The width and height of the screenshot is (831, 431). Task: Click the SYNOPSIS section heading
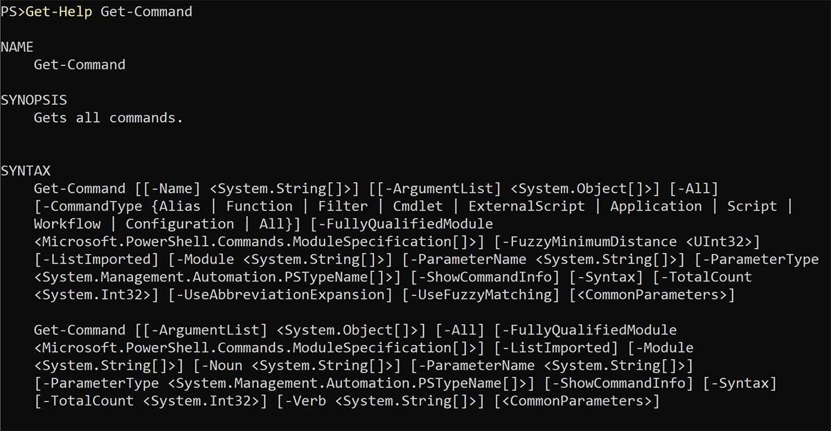[34, 100]
